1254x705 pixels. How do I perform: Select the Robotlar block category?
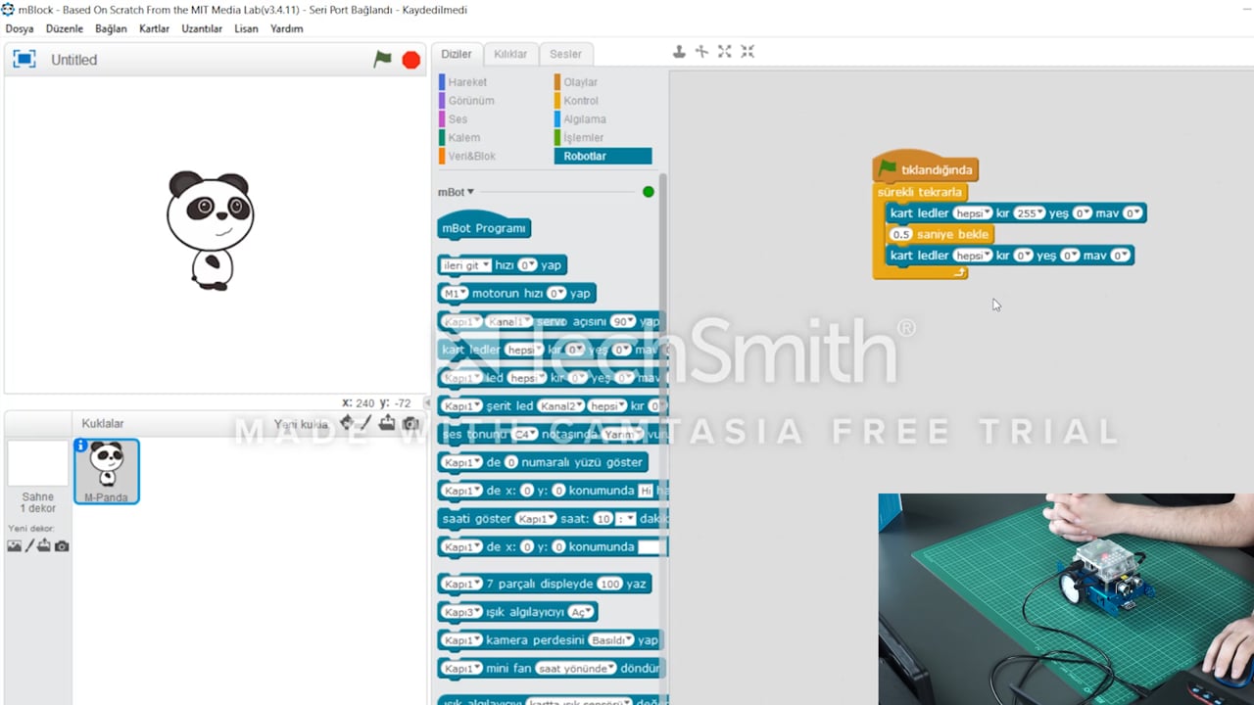(603, 157)
